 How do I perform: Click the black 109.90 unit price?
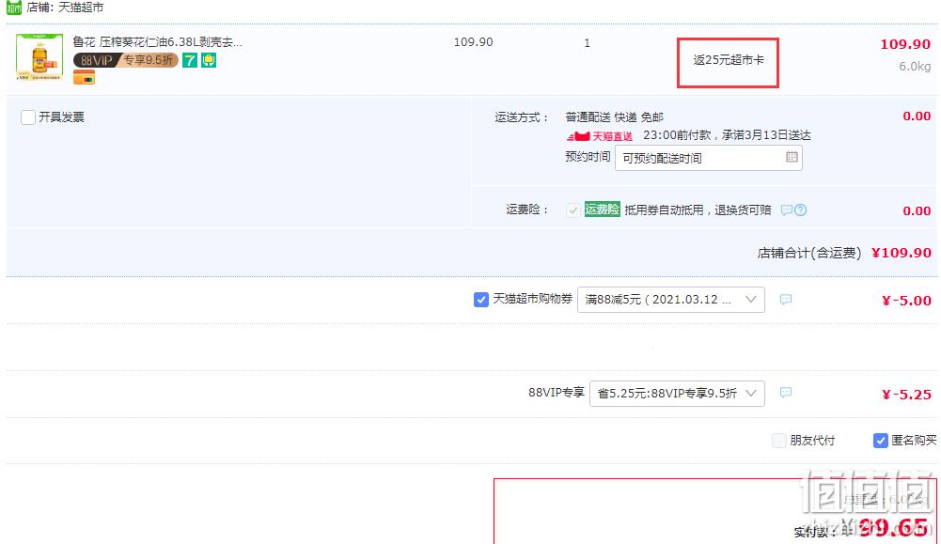tap(474, 42)
